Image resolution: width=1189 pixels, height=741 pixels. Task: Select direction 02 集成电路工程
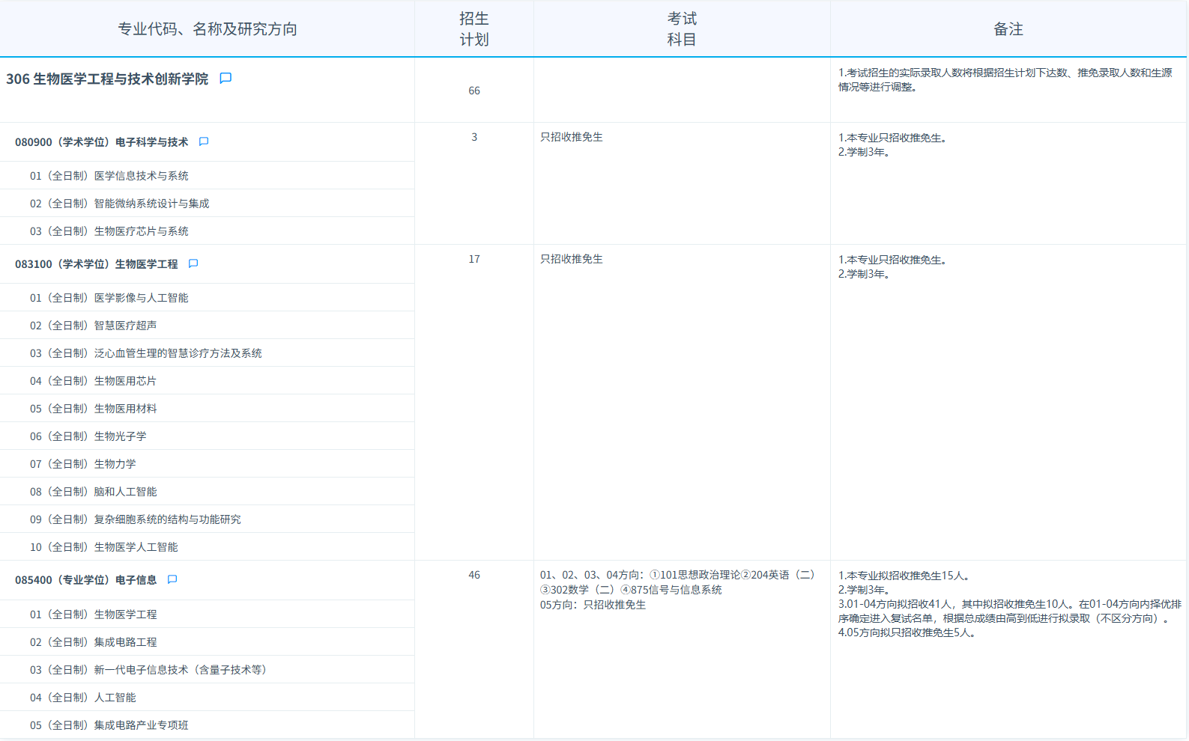coord(94,642)
